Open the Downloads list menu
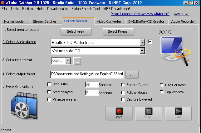The image size is (201, 133). click(x=58, y=9)
